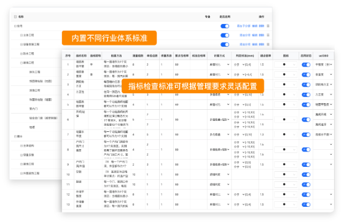Open calculation method dropdown in row 1
Viewport: 344px width, 224px height.
(x=219, y=64)
